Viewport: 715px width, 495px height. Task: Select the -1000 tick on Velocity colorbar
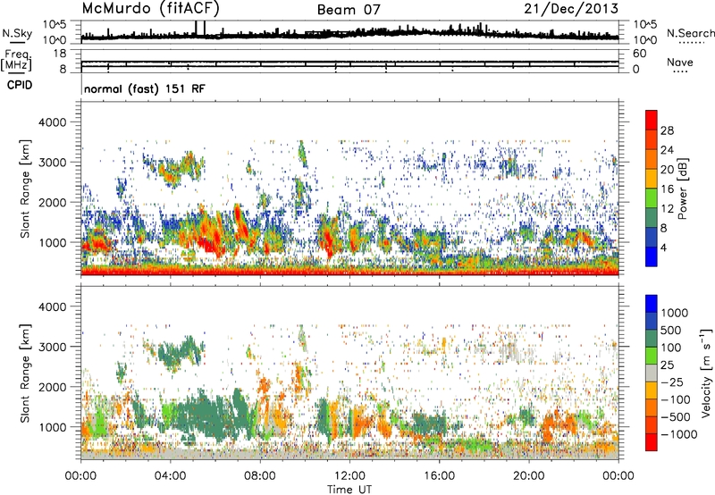pyautogui.click(x=679, y=434)
